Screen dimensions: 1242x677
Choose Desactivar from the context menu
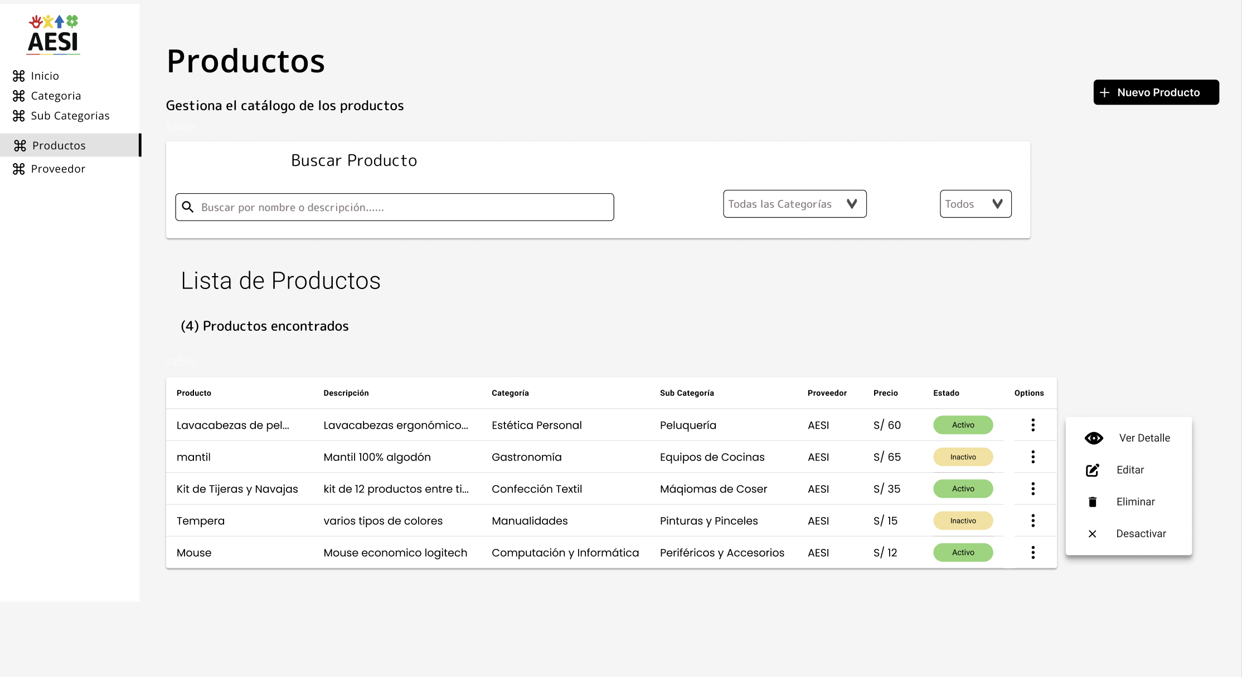(x=1129, y=533)
